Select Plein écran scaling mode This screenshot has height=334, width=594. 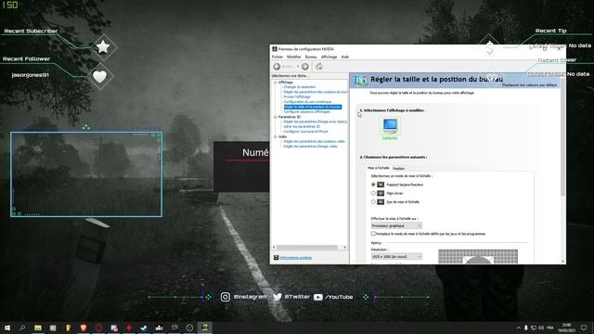click(373, 194)
